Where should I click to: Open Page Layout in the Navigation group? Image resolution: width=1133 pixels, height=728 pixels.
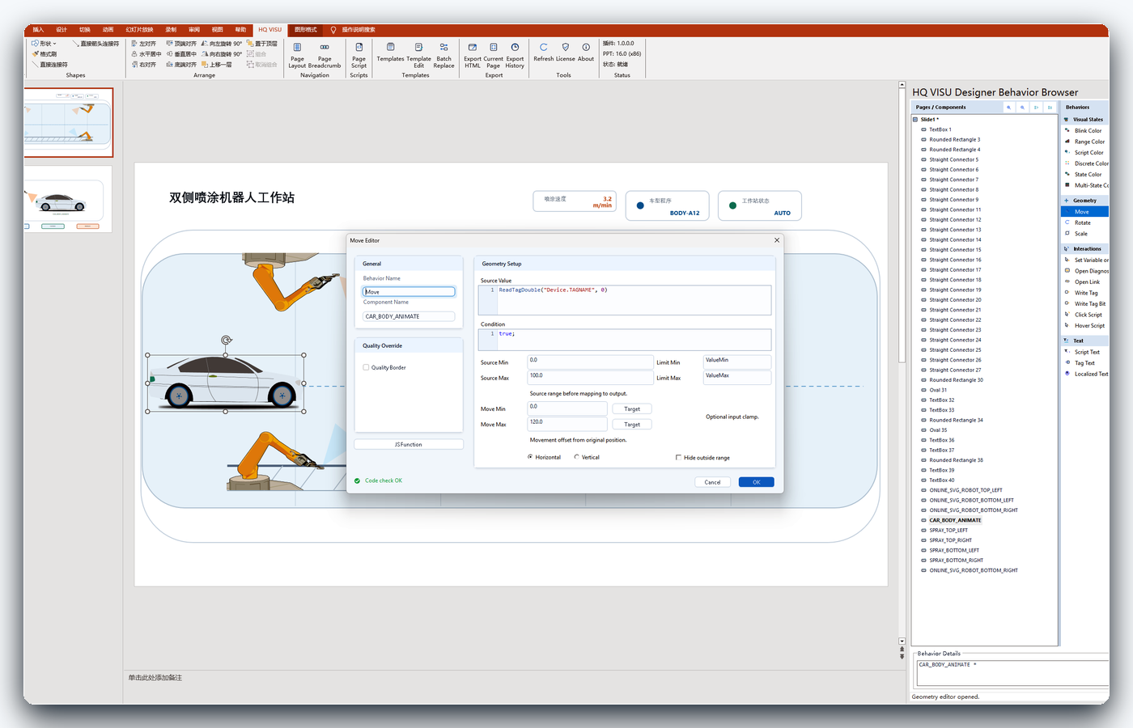pos(297,55)
